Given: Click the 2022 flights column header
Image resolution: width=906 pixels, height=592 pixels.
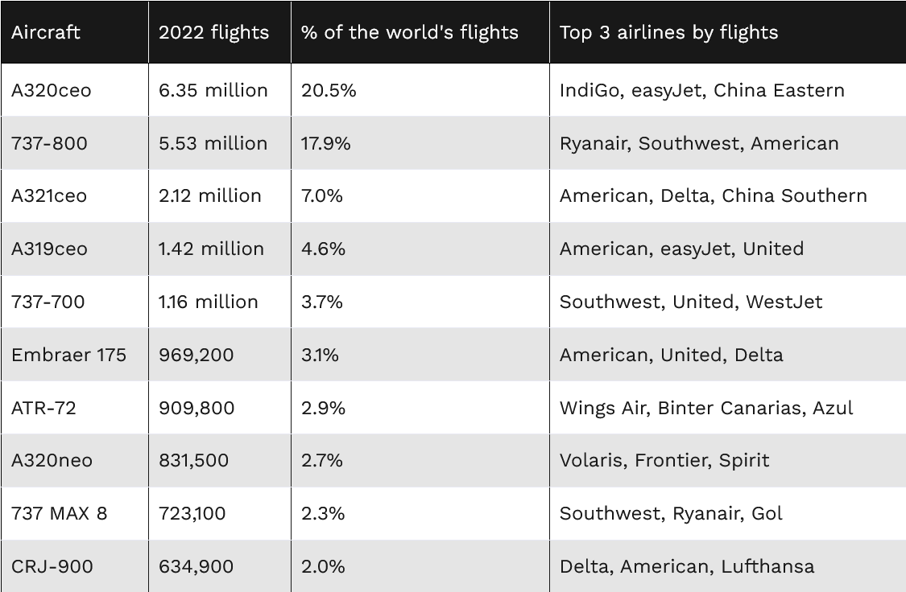Looking at the screenshot, I should coord(213,33).
